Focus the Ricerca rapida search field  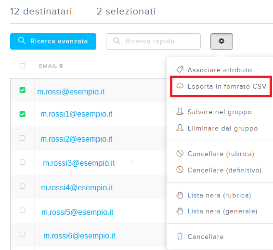coord(153,41)
